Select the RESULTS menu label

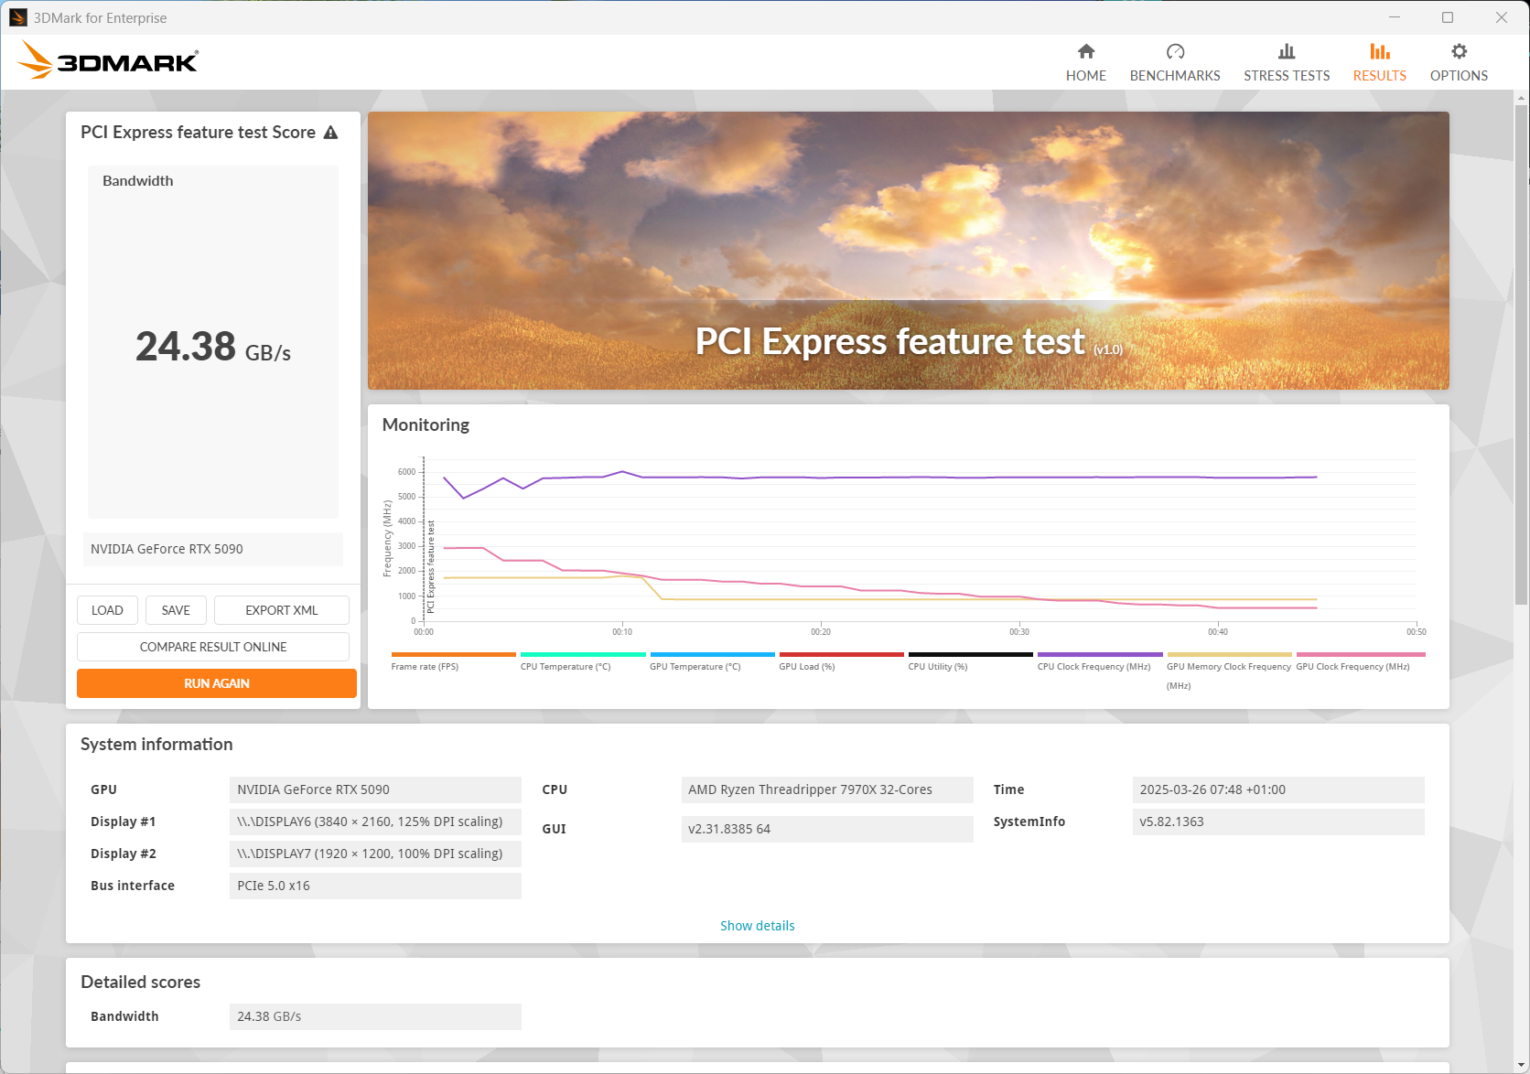pyautogui.click(x=1380, y=76)
